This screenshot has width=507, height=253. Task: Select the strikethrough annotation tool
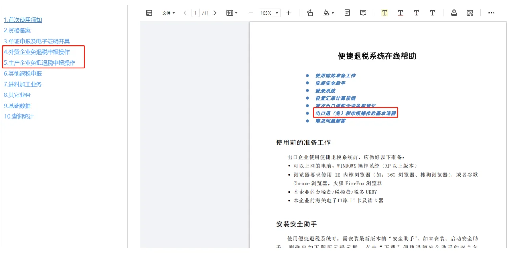point(416,13)
